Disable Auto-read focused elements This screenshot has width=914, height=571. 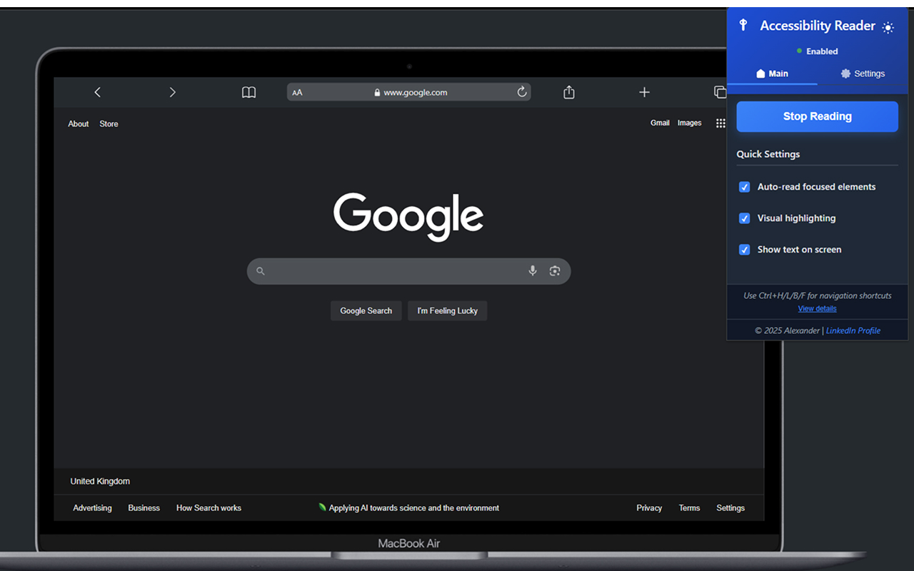point(744,187)
